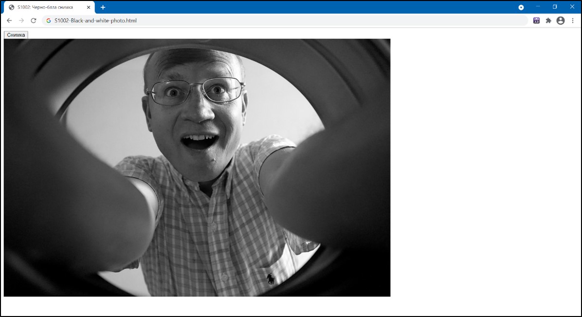
Task: Click the globe favicon on the tab
Action: [12, 7]
